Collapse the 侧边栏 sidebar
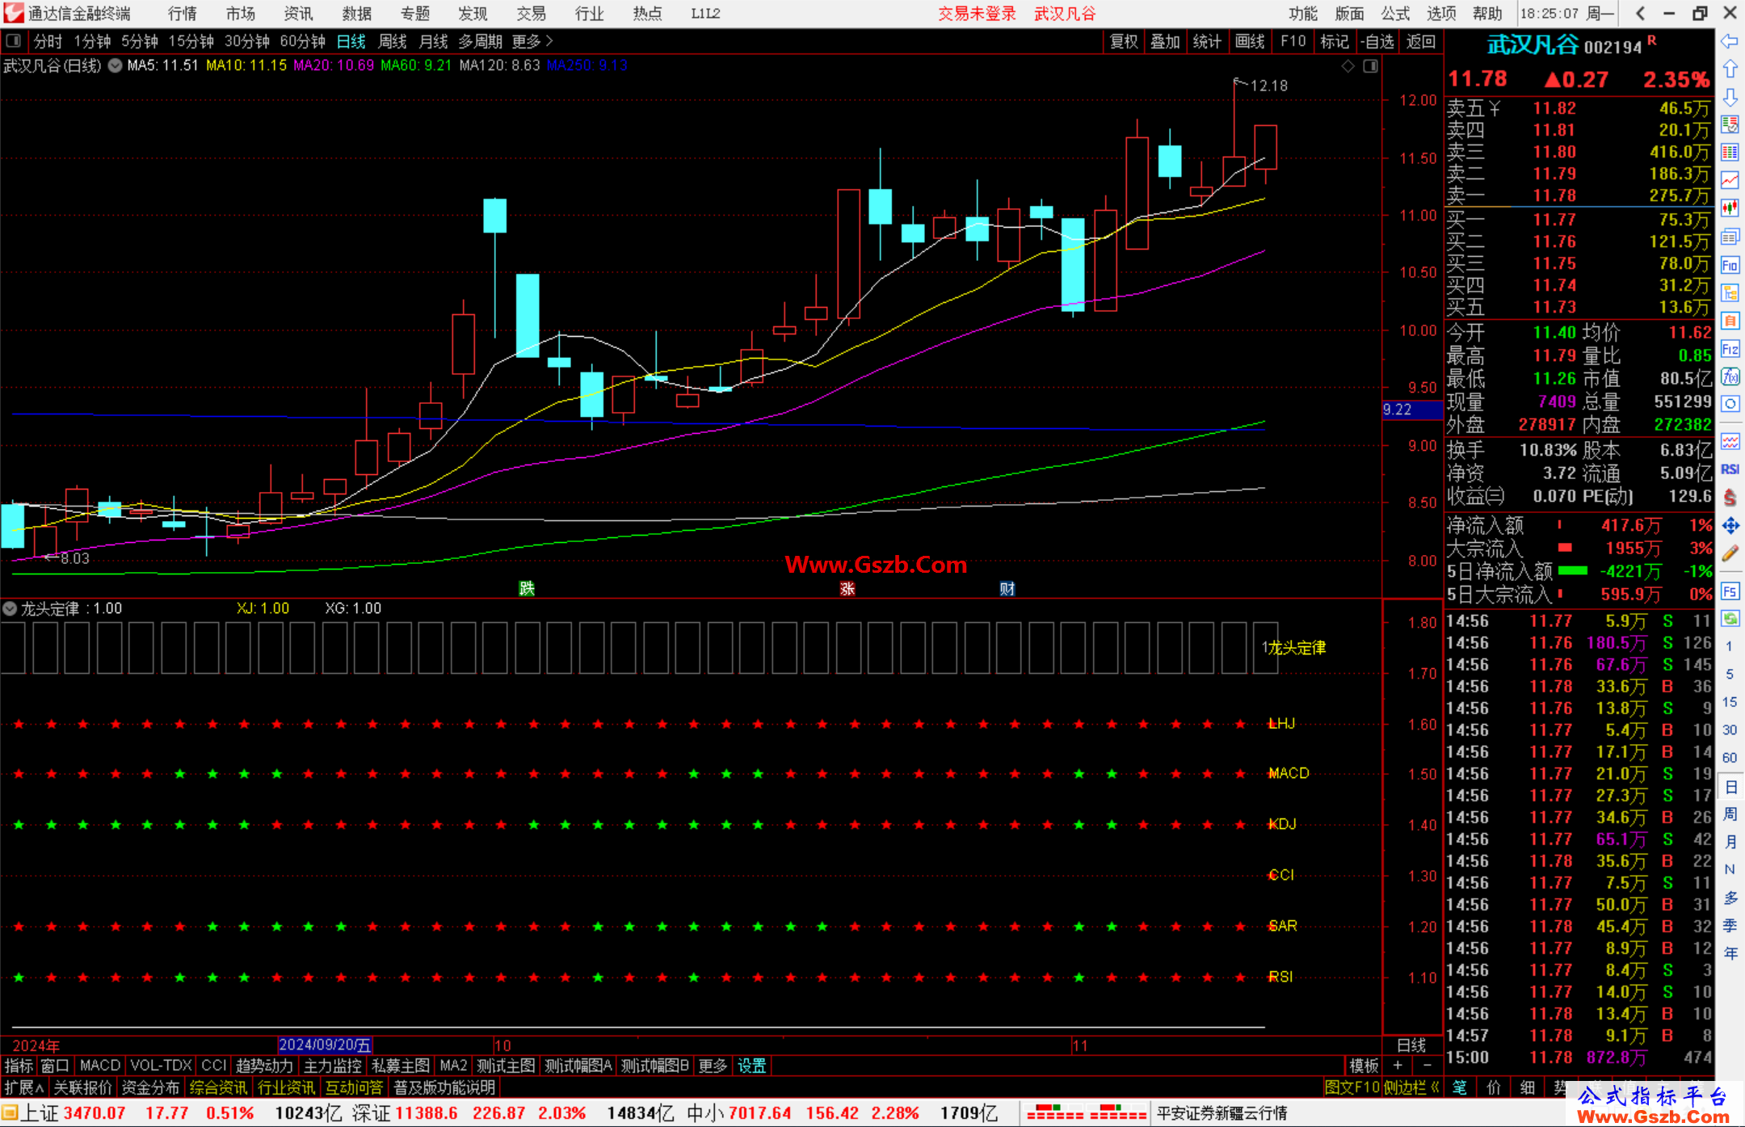This screenshot has height=1127, width=1745. (1411, 1087)
